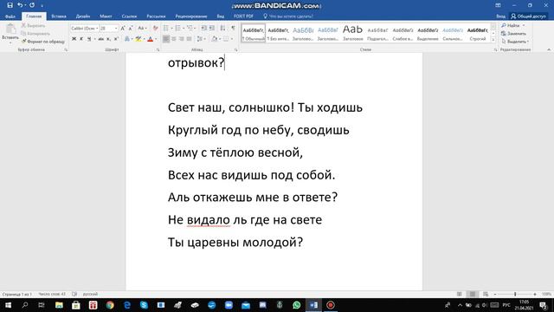
Task: Switch to print layout view icon
Action: coord(473,294)
